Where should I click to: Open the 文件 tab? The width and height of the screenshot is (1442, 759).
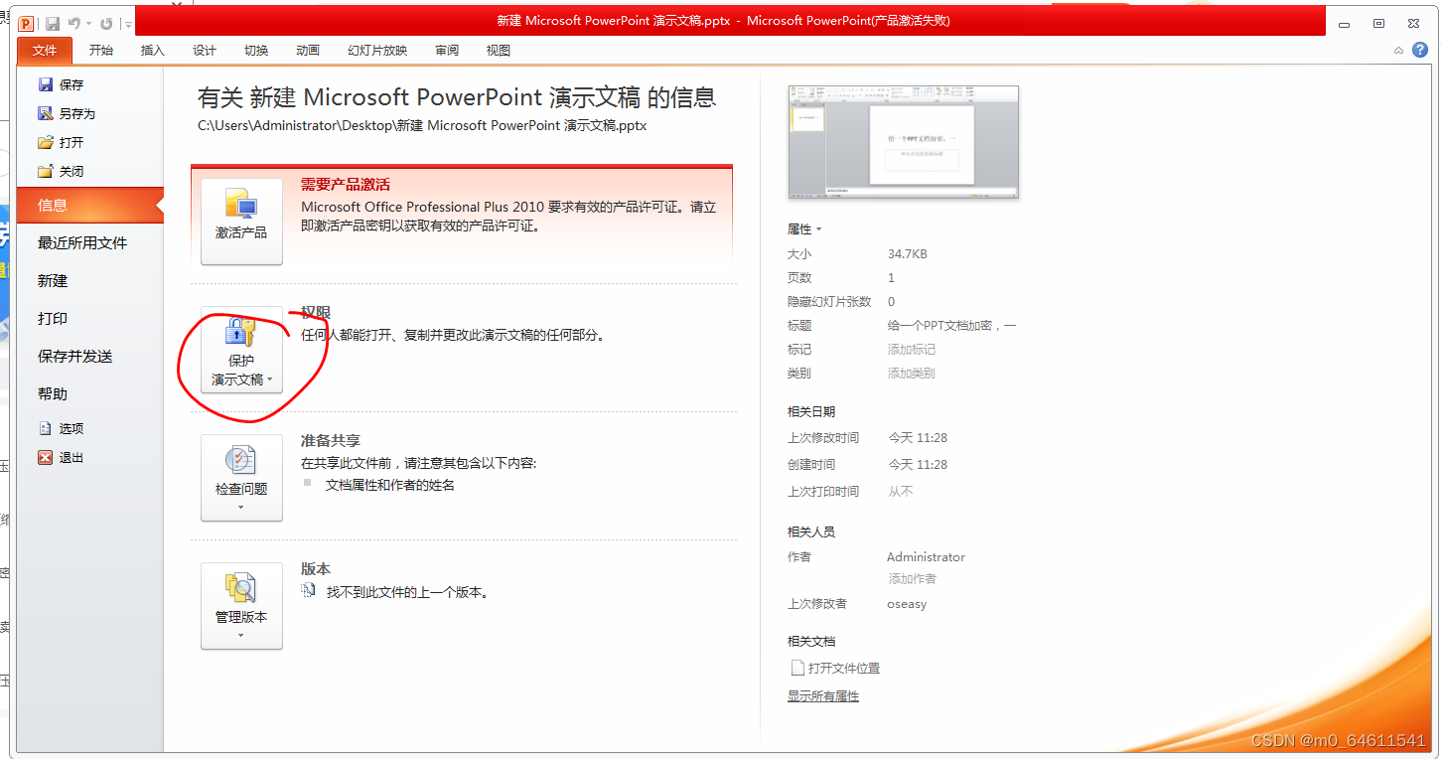point(45,51)
